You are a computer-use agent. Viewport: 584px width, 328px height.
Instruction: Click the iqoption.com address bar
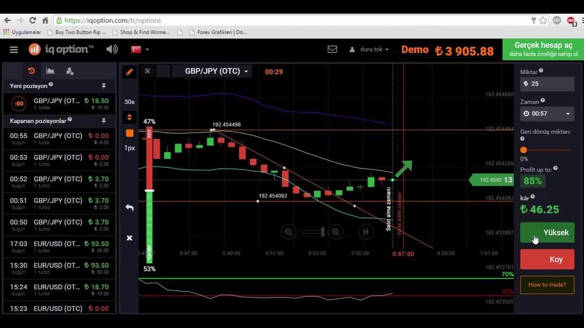pyautogui.click(x=292, y=20)
